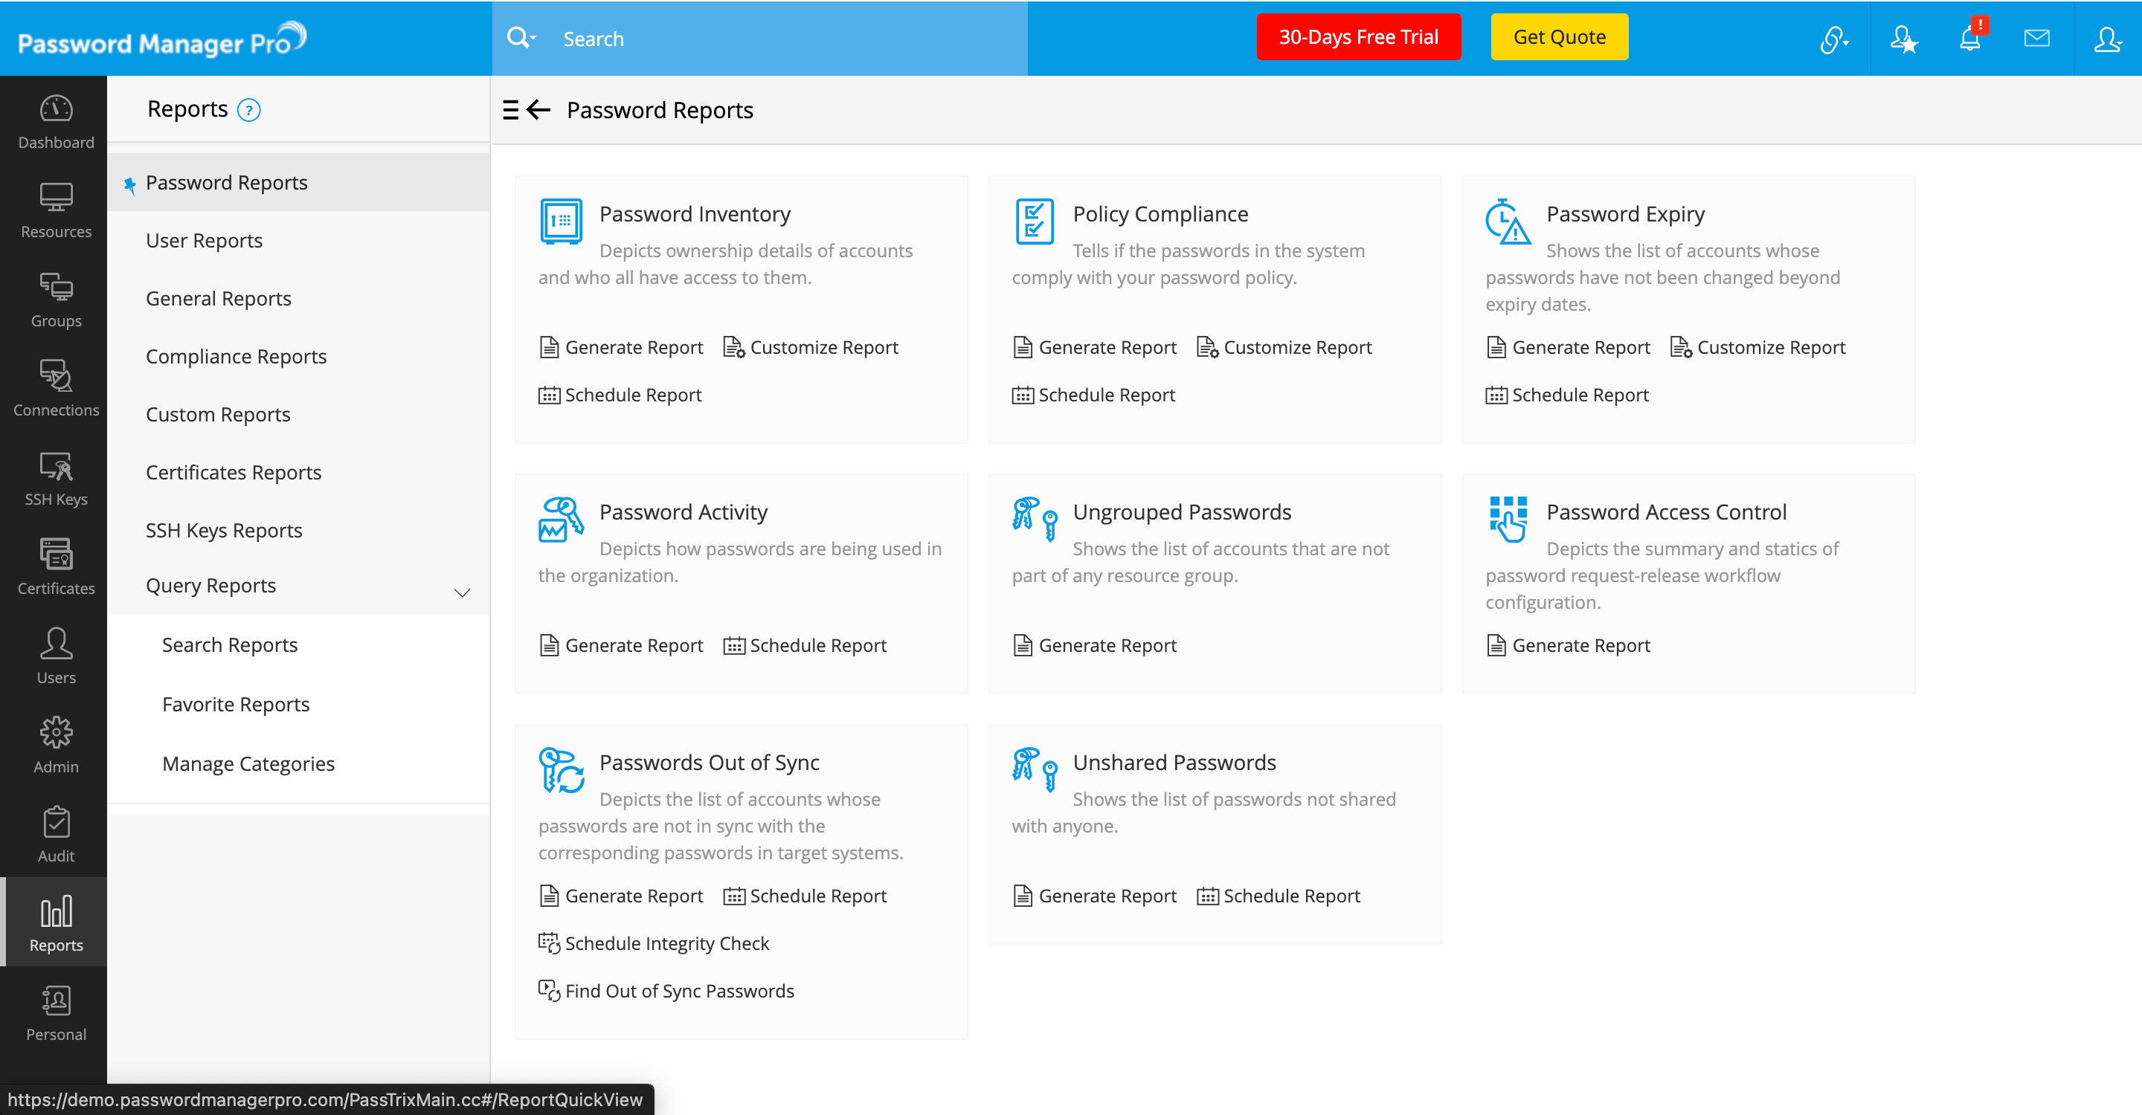Open the link icon dropdown in header
The image size is (2142, 1115).
click(1833, 38)
